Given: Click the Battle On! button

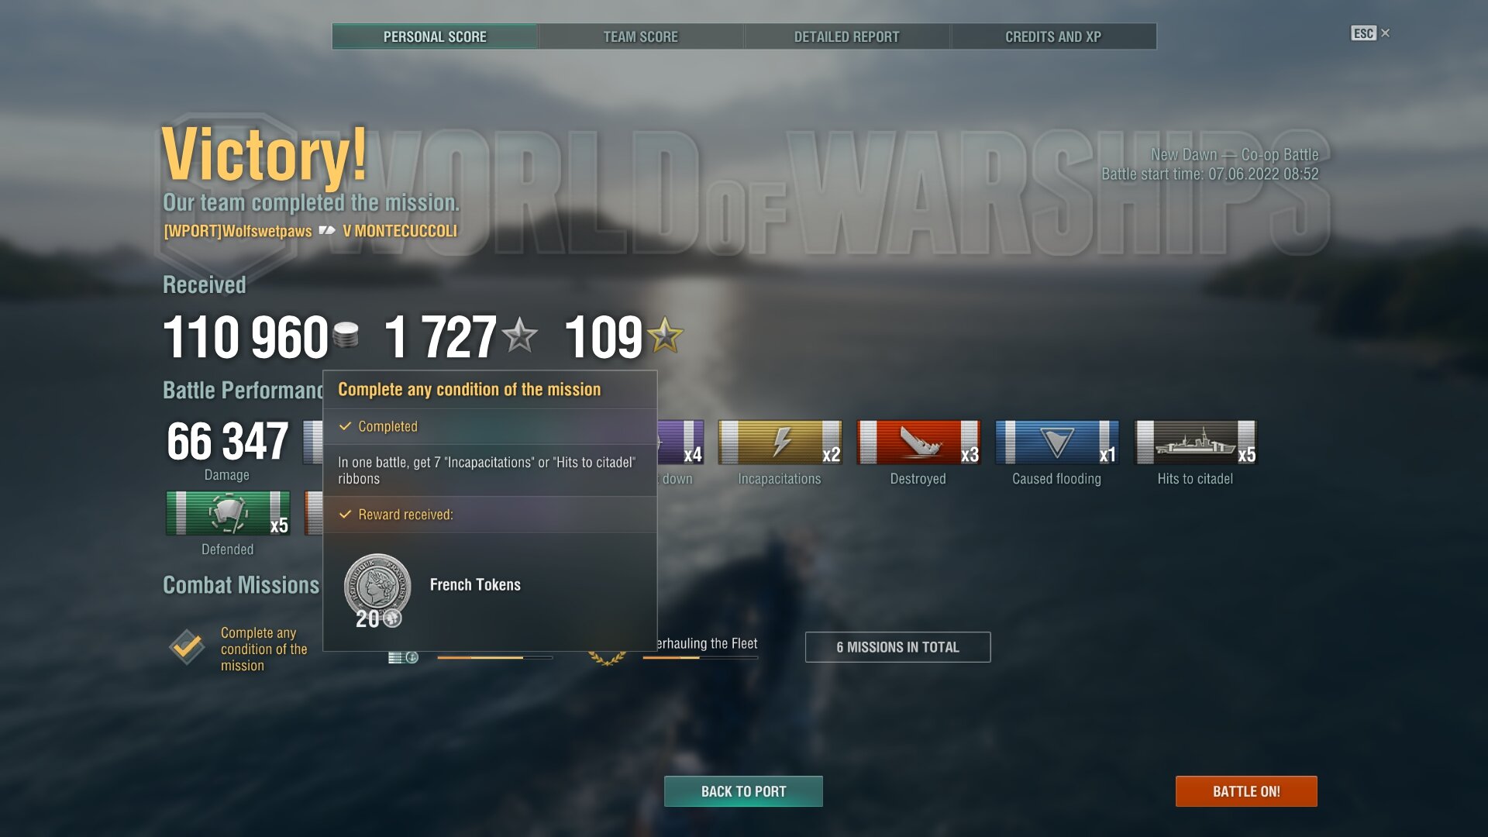Looking at the screenshot, I should [1246, 791].
